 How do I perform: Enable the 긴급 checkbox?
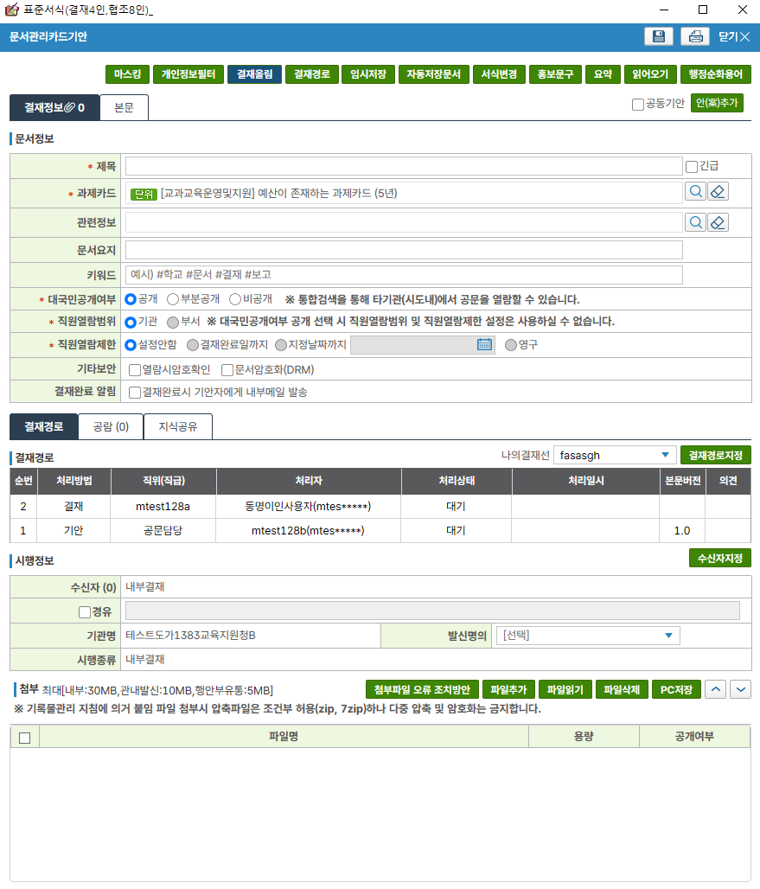(x=691, y=166)
